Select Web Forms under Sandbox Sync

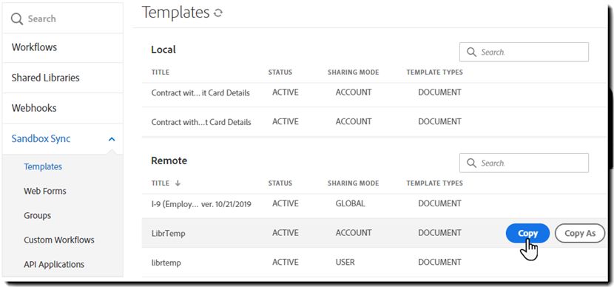tap(45, 191)
